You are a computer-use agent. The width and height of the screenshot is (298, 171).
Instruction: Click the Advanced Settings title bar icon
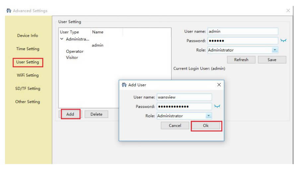coord(9,11)
